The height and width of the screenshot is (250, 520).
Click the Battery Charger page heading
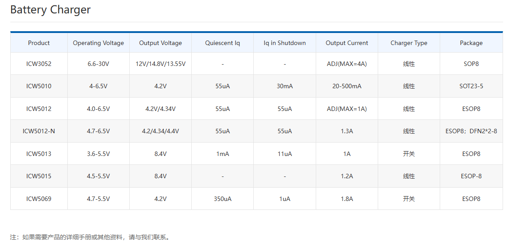coord(50,10)
